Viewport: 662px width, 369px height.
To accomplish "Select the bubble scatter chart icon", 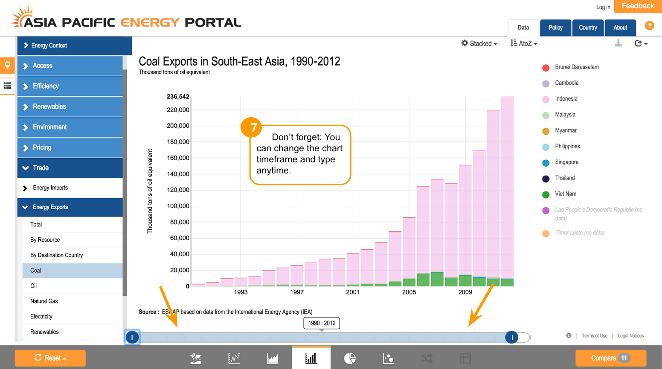I will (x=388, y=358).
